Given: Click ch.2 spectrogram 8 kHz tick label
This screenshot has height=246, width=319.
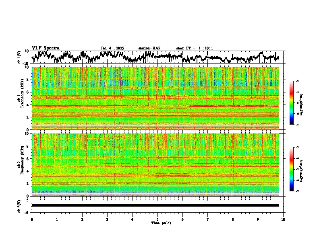Looking at the screenshot, I should (29, 146).
